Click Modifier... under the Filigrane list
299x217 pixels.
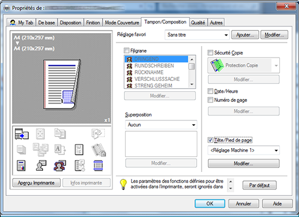[160, 96]
